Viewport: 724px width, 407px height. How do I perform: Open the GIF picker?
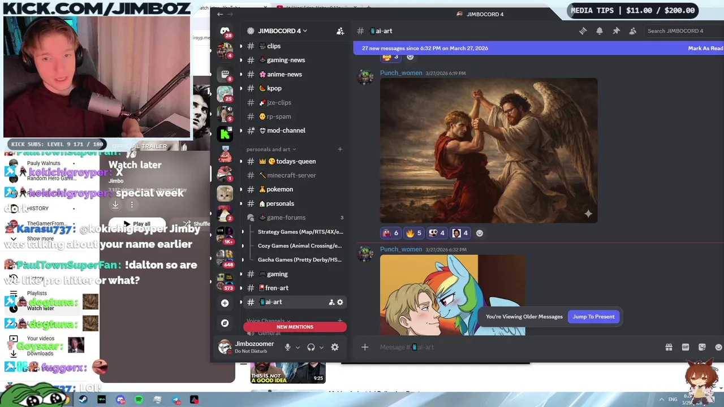[686, 347]
